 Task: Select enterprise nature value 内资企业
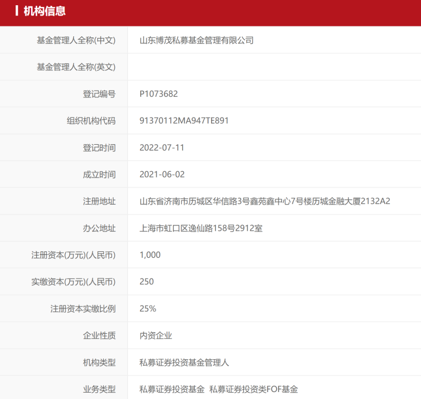click(x=156, y=336)
